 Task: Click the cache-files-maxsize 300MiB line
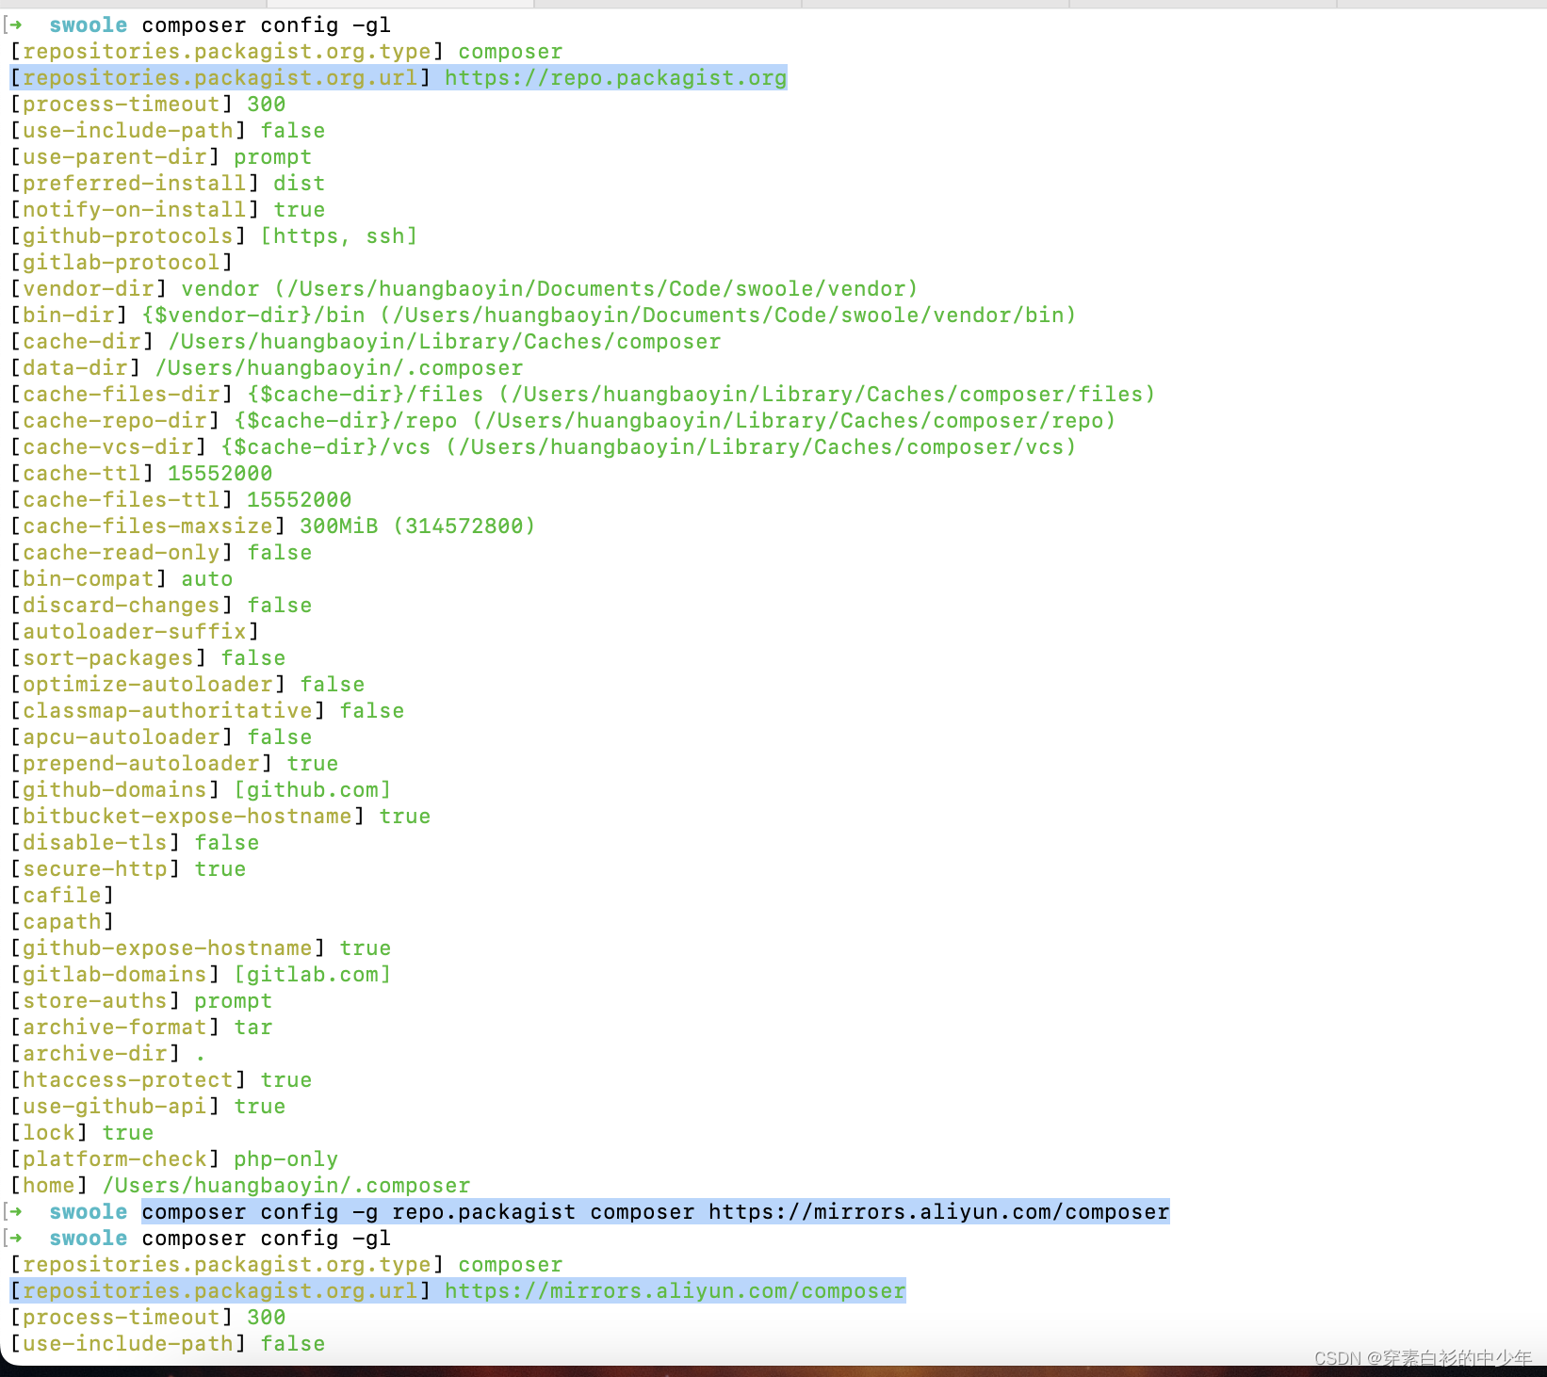[273, 526]
